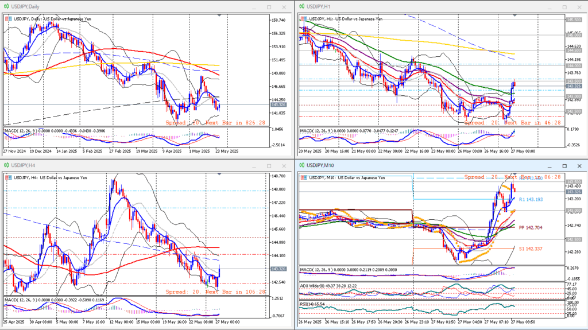Click 'Next Bar in 06:28' spread text

[532, 177]
